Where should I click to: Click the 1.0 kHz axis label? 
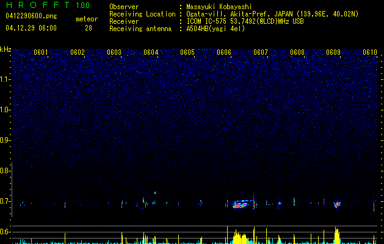pyautogui.click(x=5, y=110)
